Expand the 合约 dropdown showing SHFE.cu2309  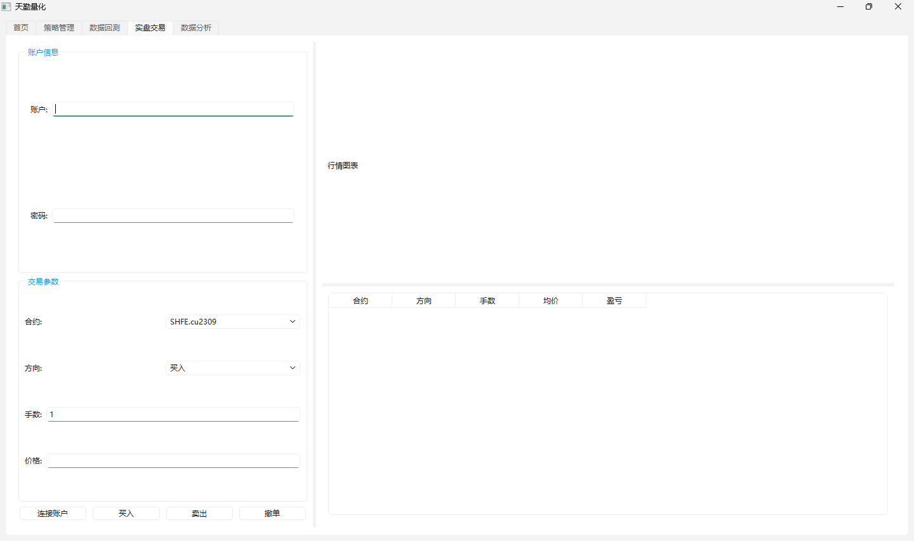click(x=232, y=322)
